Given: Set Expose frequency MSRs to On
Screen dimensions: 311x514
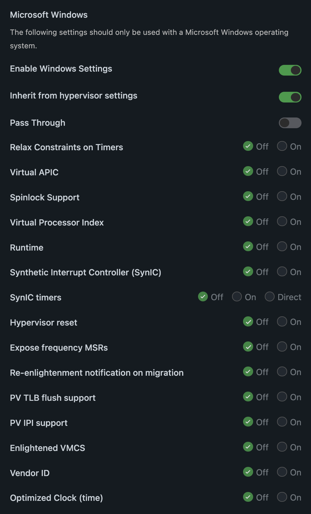Looking at the screenshot, I should pyautogui.click(x=282, y=347).
